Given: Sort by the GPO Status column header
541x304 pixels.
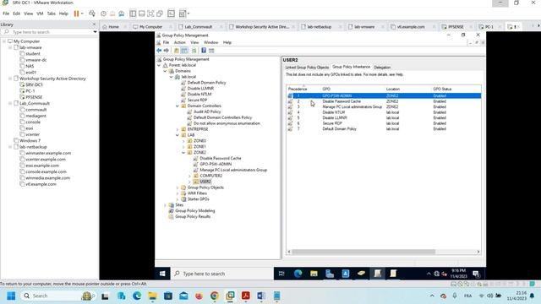Looking at the screenshot, I should [x=442, y=89].
